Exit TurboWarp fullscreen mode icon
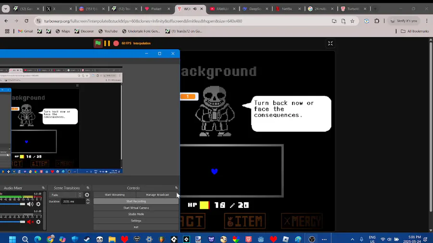Viewport: 433px width, 243px height. pyautogui.click(x=330, y=43)
